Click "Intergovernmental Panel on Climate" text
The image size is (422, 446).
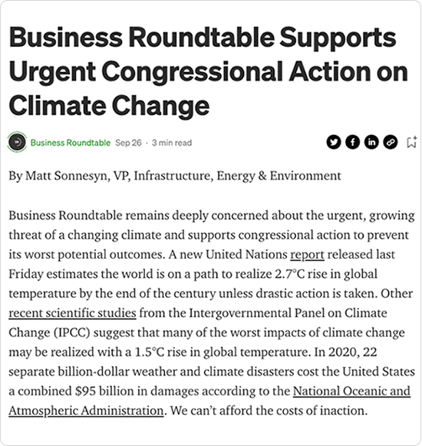288,313
